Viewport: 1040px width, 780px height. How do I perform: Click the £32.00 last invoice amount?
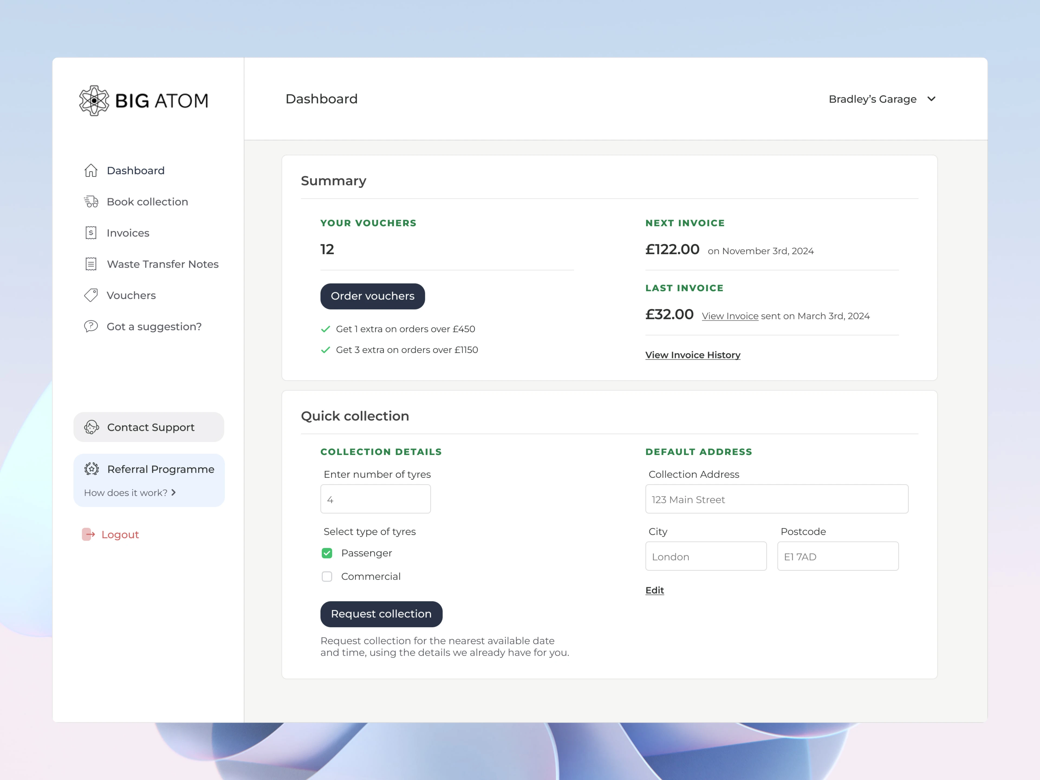pyautogui.click(x=669, y=314)
